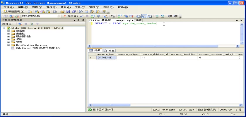Close the Object Explorer panel
The image size is (246, 117).
[83, 20]
